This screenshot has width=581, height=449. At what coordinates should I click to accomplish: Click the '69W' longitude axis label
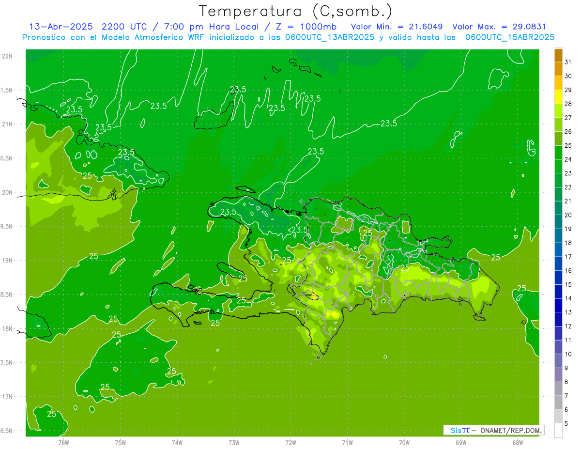[x=461, y=442]
